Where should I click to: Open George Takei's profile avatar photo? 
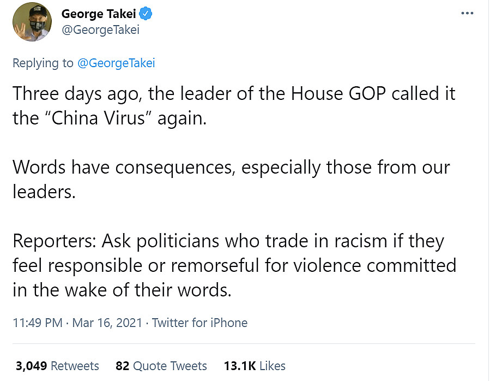(32, 21)
